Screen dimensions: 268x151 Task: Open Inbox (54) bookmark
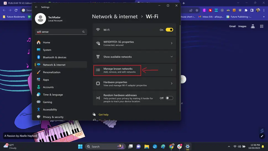click(211, 17)
